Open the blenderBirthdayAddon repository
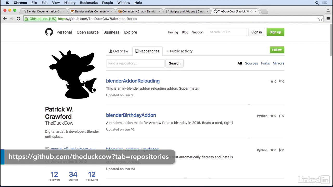Image resolution: width=333 pixels, height=187 pixels. [x=131, y=115]
